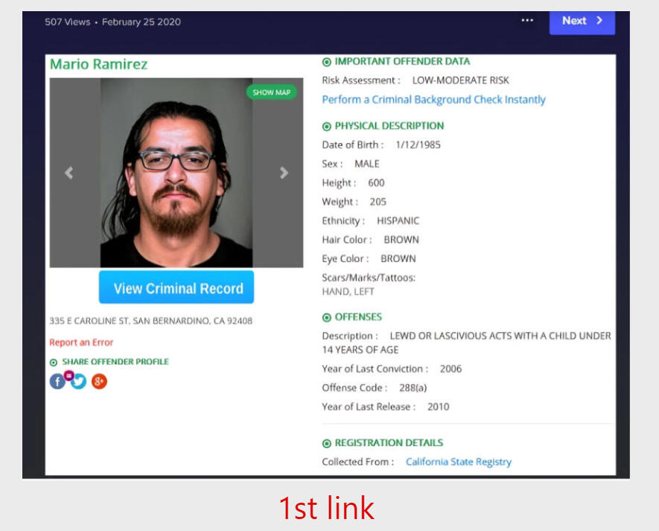Click the Share Offender Profile bullet icon
This screenshot has height=531, width=659.
click(54, 363)
